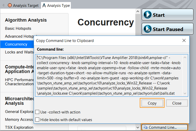Click the Command Line copy icon
Screen dimensions: 196x131
click(x=145, y=127)
